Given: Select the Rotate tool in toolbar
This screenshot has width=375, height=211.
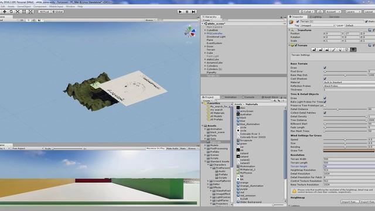Looking at the screenshot, I should click(11, 12).
